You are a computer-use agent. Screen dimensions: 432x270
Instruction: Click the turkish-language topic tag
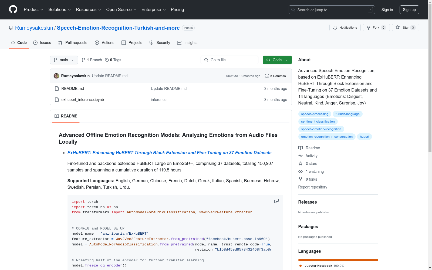pyautogui.click(x=347, y=114)
